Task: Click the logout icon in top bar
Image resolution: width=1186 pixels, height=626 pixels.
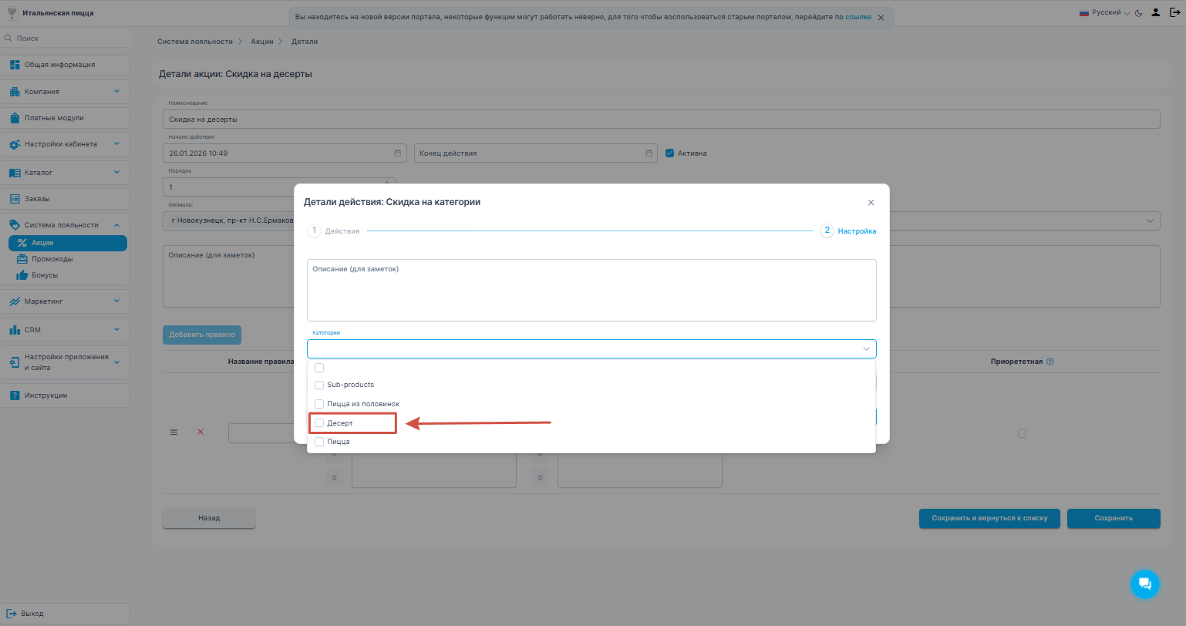Action: point(1174,12)
